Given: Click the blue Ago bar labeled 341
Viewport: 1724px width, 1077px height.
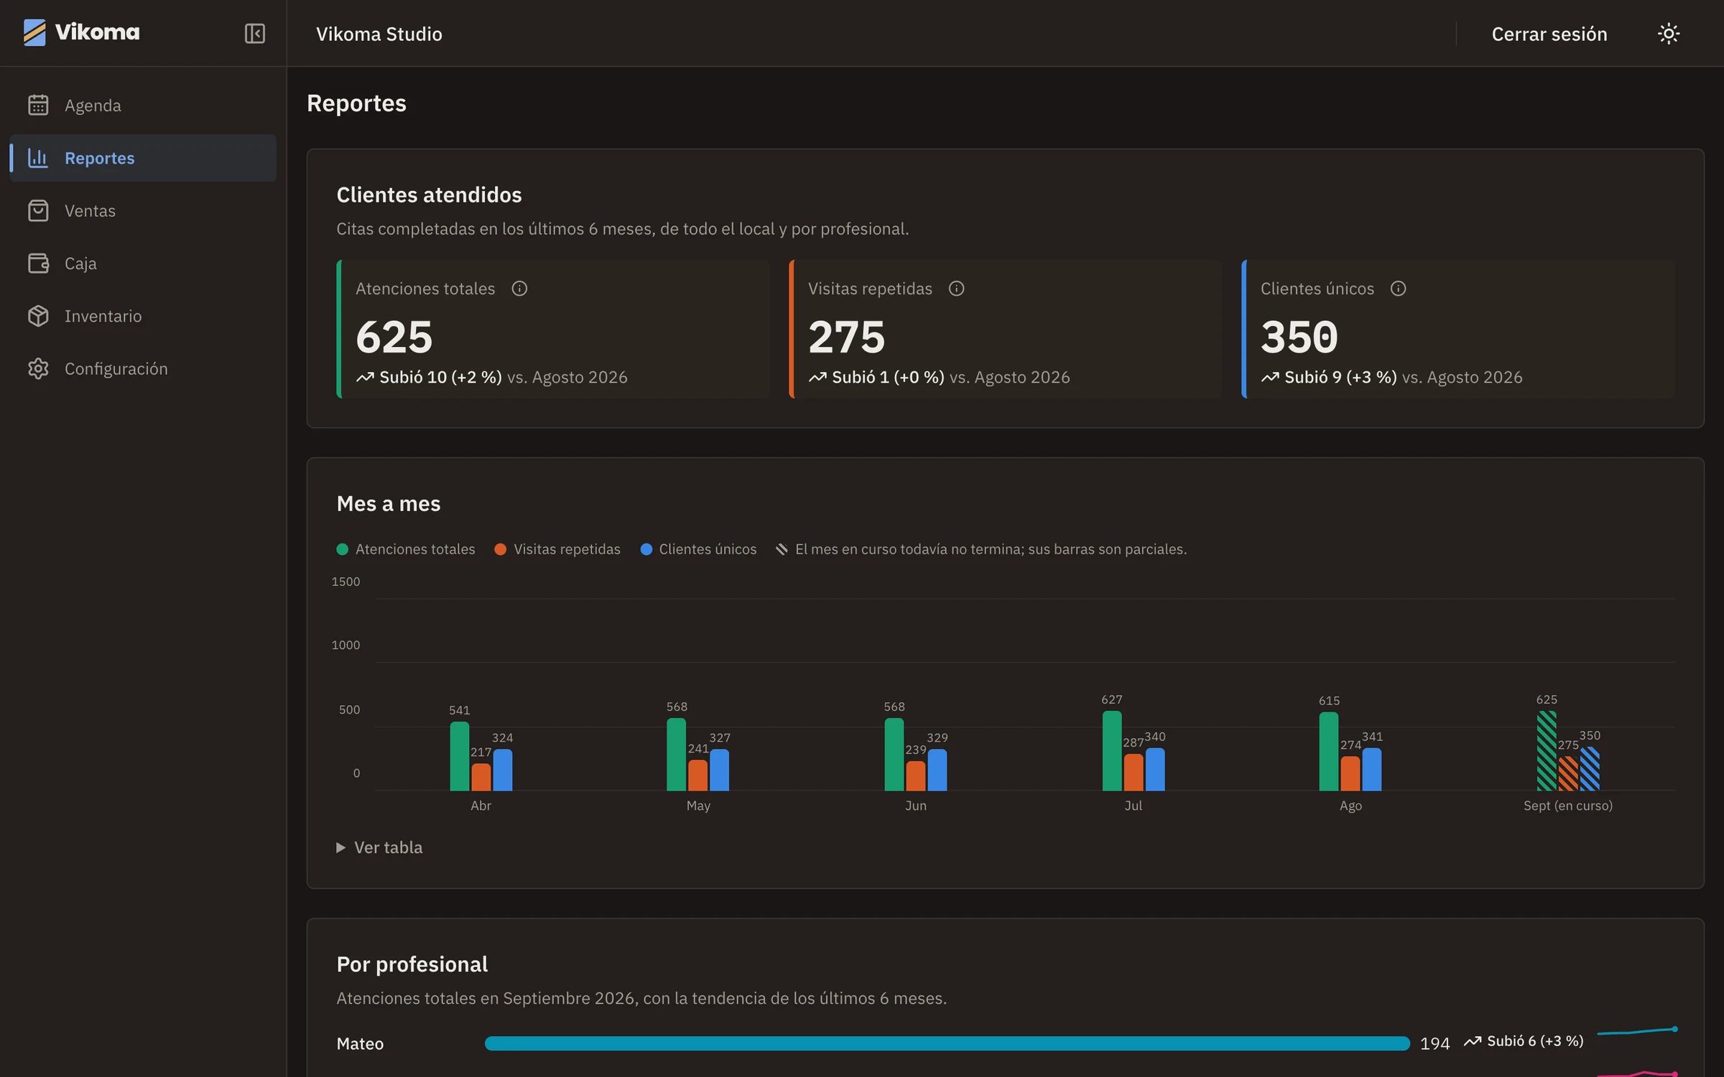Looking at the screenshot, I should coord(1372,769).
